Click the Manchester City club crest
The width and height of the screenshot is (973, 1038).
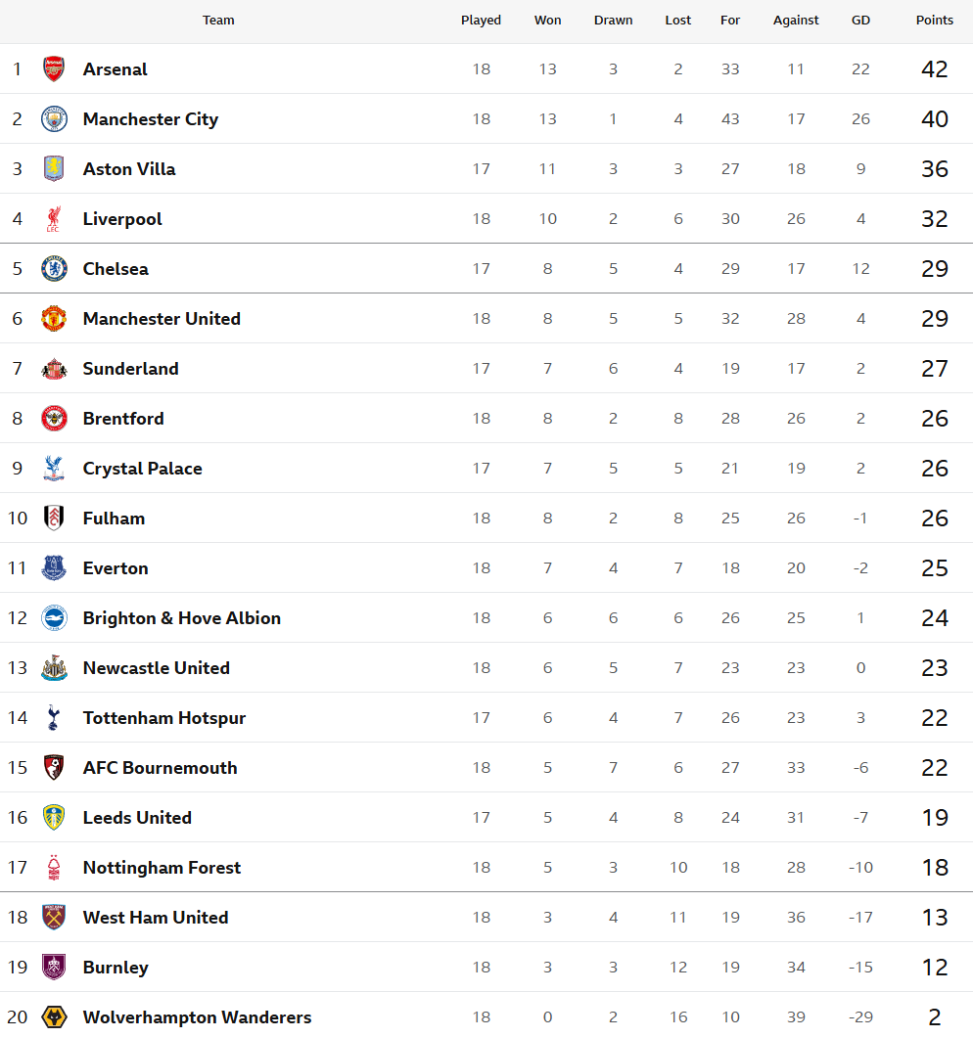[54, 119]
